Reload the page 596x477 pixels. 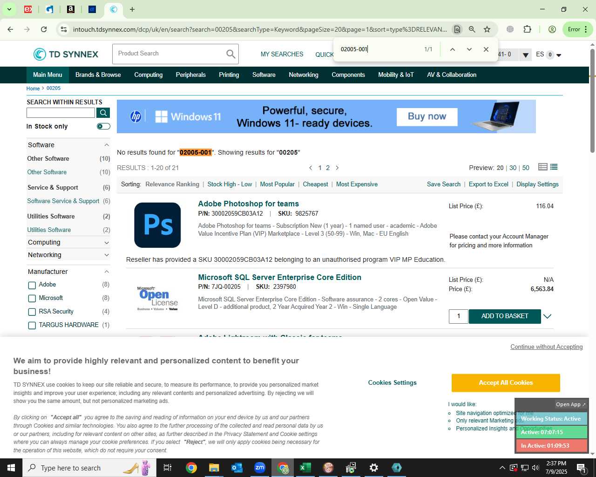click(44, 29)
